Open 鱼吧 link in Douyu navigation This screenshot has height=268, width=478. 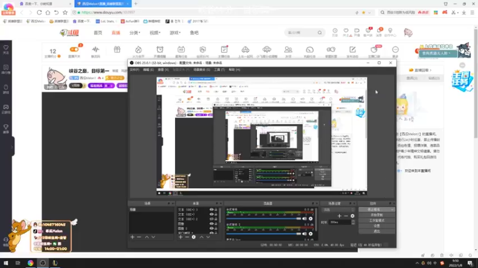click(x=194, y=33)
